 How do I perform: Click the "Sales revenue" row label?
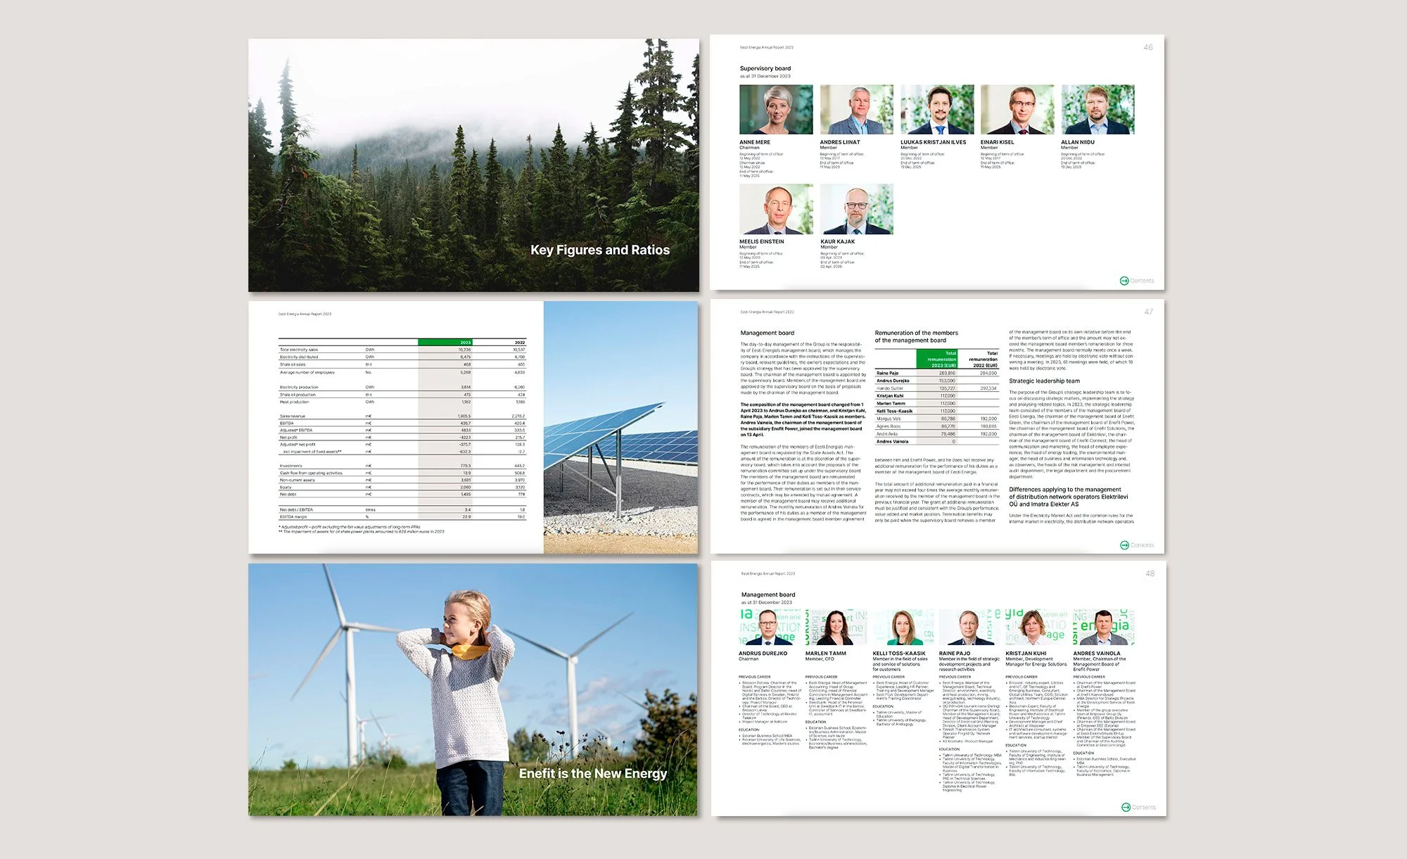(293, 416)
